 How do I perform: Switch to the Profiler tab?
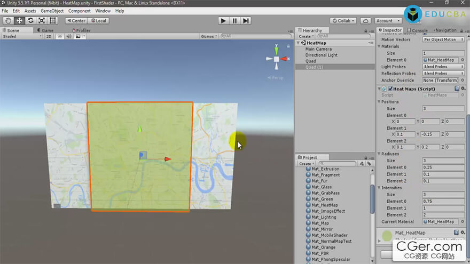point(81,30)
